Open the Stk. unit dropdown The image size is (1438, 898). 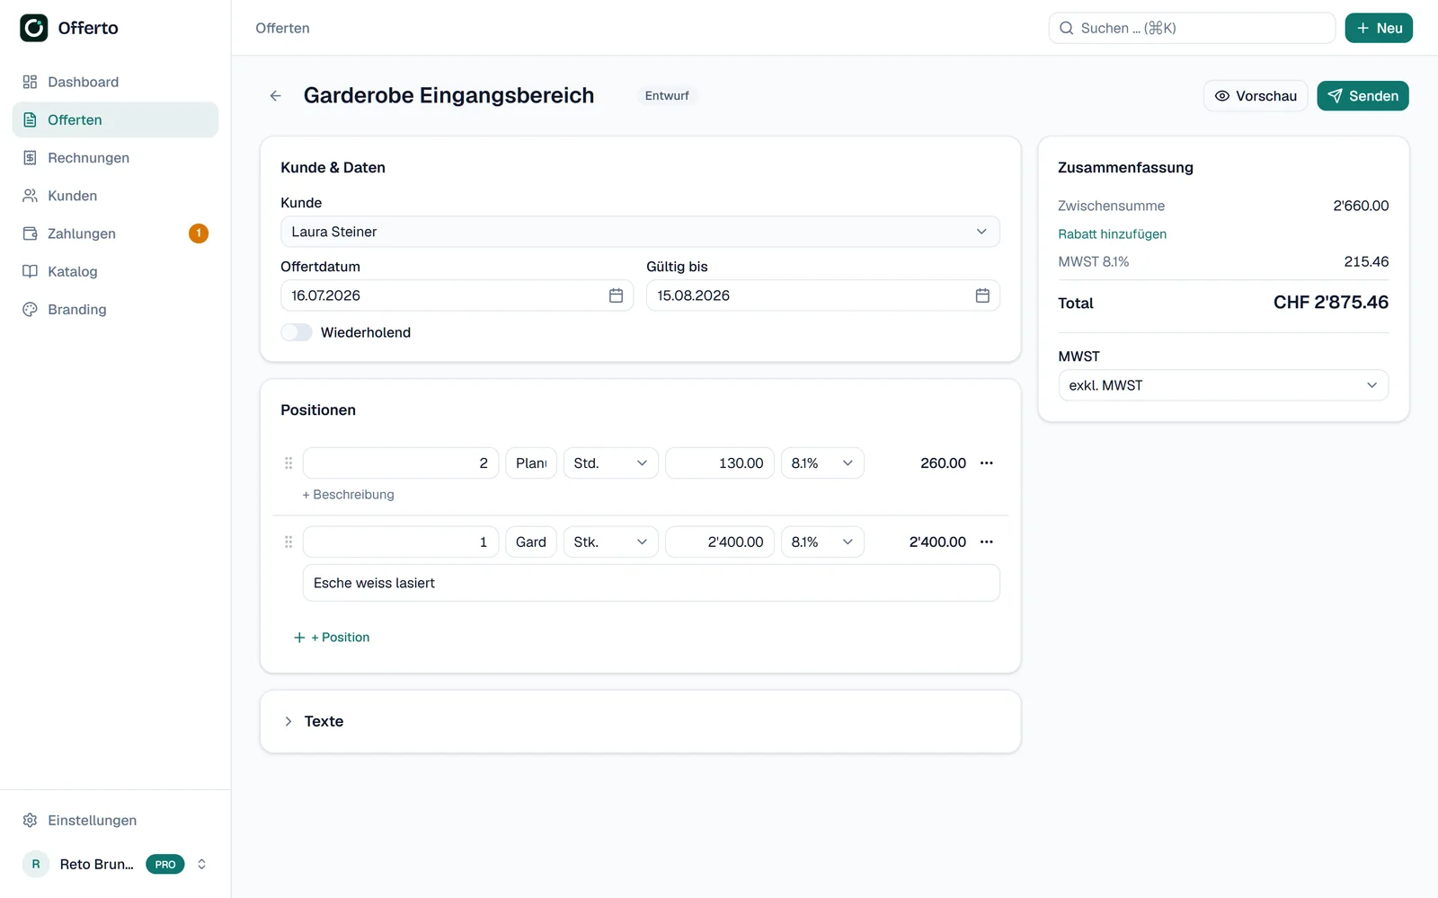pyautogui.click(x=611, y=542)
